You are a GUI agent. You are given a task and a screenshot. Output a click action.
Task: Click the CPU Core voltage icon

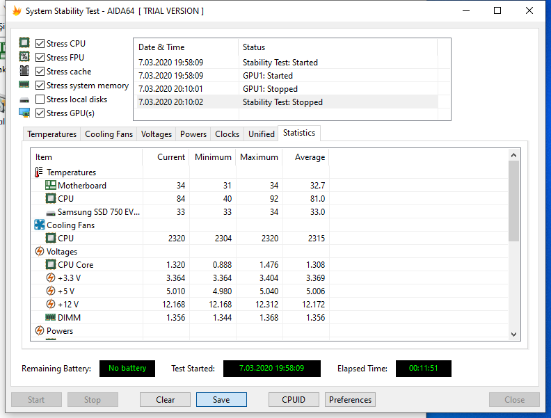pos(51,264)
